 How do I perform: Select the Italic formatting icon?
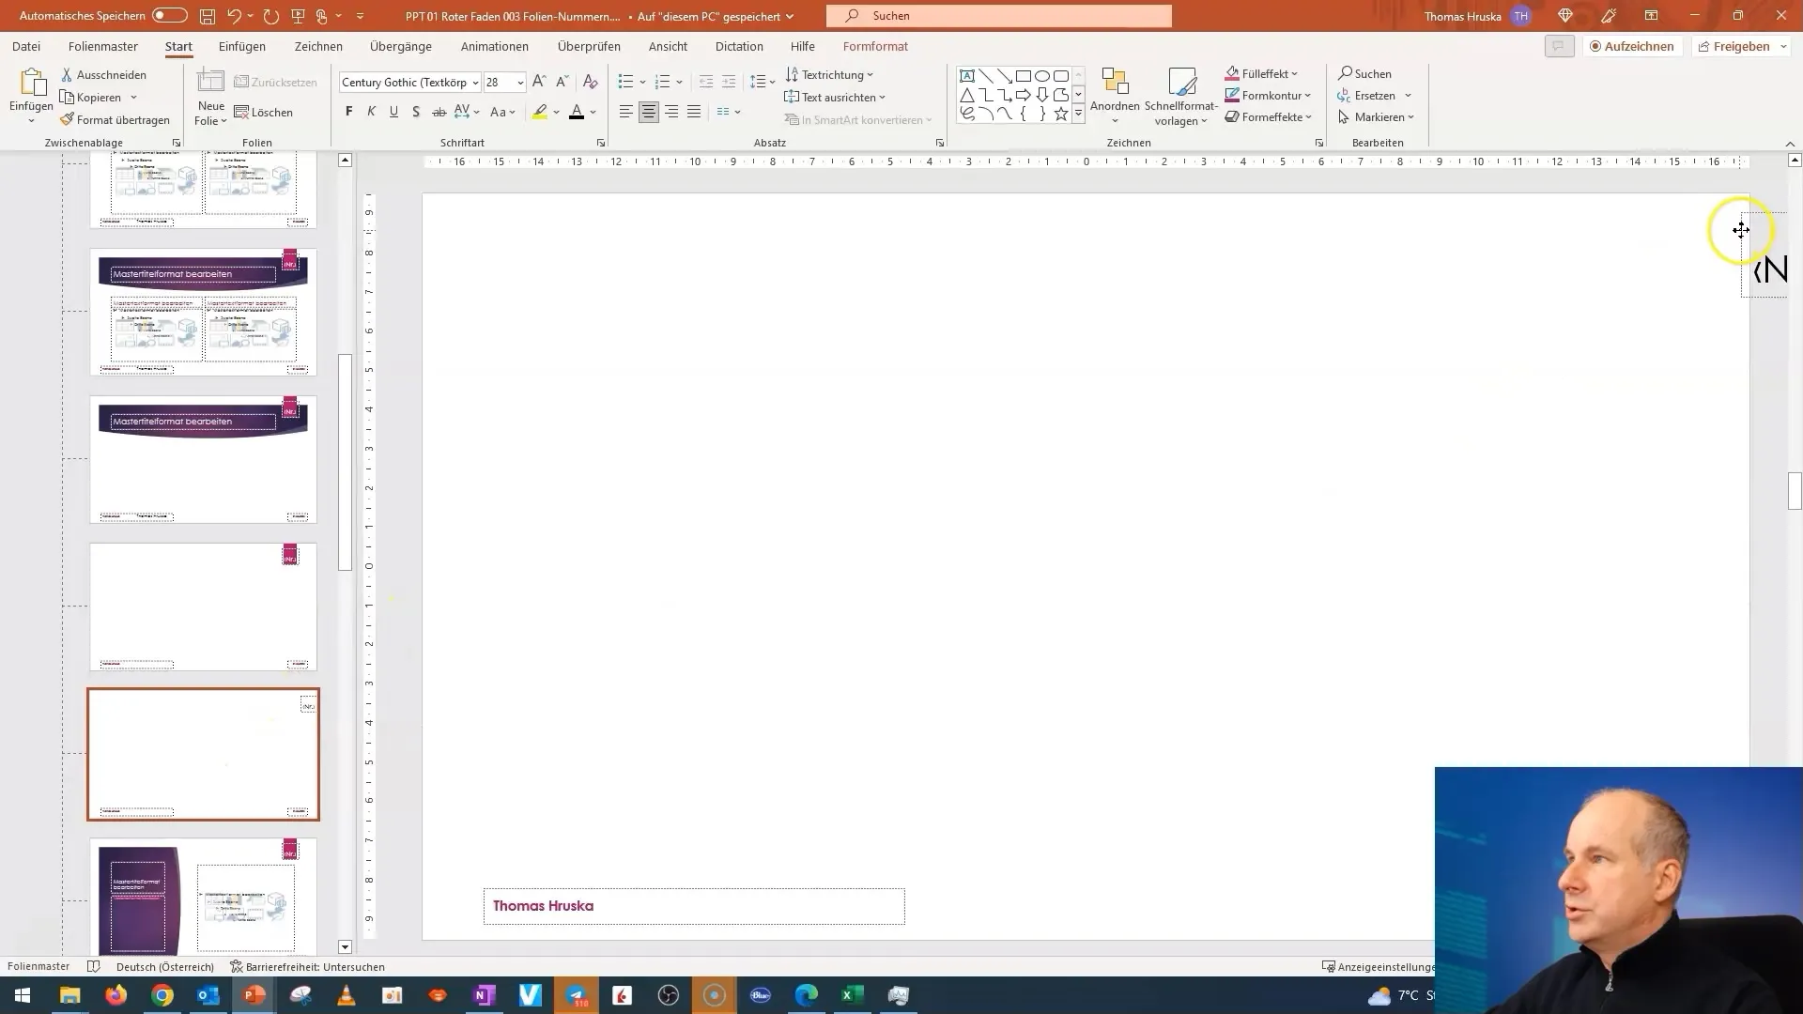(x=372, y=112)
